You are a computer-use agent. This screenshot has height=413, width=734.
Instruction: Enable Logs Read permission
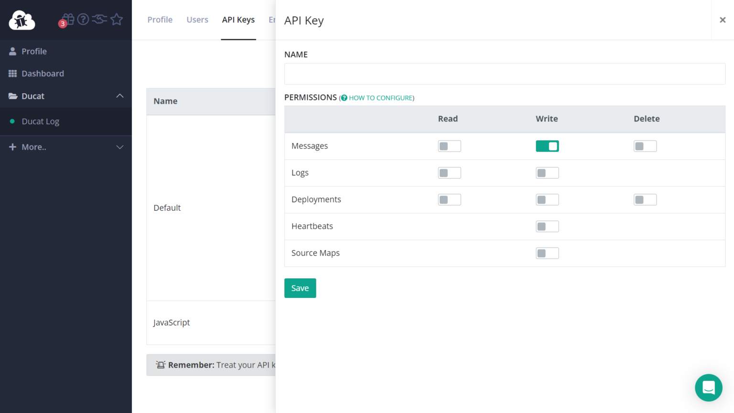coord(449,173)
